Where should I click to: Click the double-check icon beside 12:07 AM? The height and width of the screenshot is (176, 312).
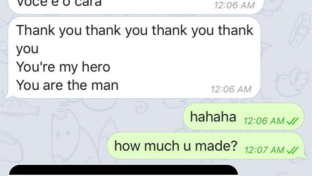tap(292, 150)
